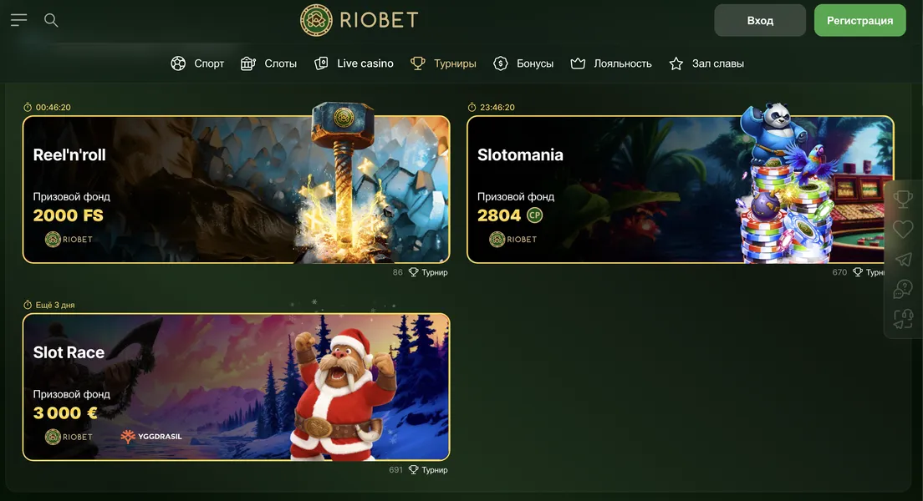
Task: Open the help chat question icon
Action: [x=903, y=288]
